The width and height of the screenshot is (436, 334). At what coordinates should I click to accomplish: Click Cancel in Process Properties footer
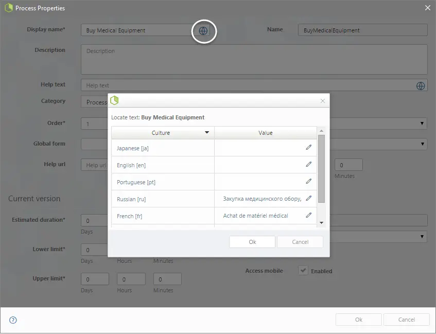tap(407, 320)
